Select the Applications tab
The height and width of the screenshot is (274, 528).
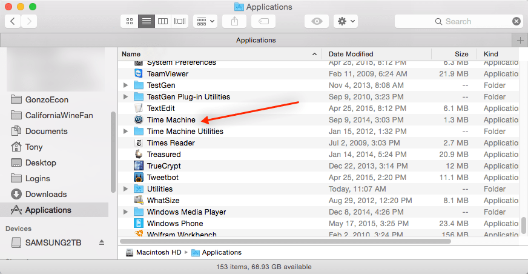click(x=256, y=40)
